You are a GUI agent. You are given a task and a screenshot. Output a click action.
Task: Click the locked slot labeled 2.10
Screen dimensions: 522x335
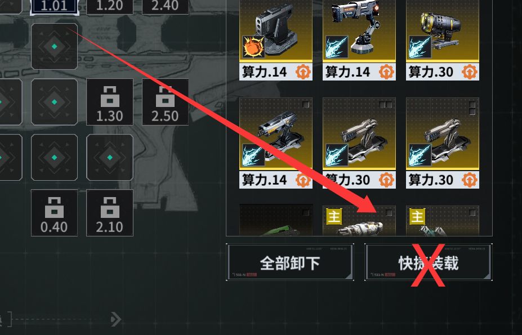(110, 213)
